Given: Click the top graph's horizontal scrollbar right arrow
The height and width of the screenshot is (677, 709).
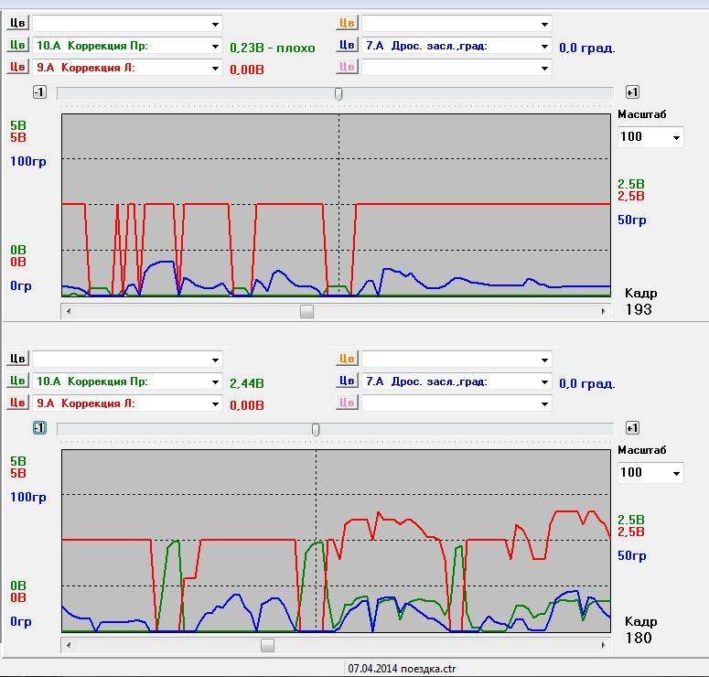Looking at the screenshot, I should tap(604, 311).
